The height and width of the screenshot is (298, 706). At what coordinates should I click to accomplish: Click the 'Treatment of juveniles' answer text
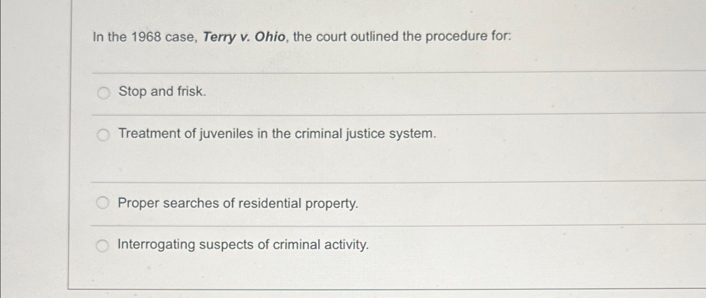(276, 134)
